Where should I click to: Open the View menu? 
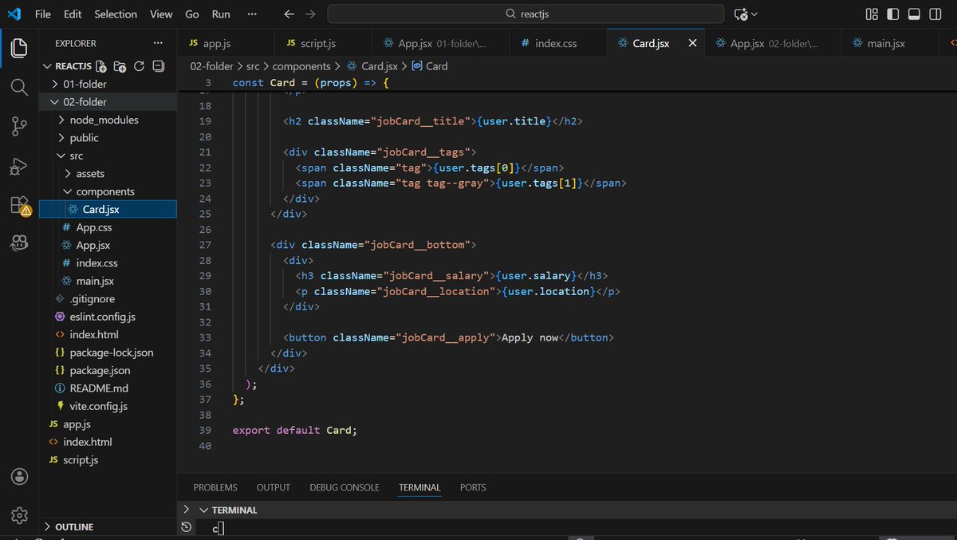161,14
